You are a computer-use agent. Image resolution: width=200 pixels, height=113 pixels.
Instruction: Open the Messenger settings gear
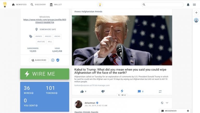(x=188, y=111)
